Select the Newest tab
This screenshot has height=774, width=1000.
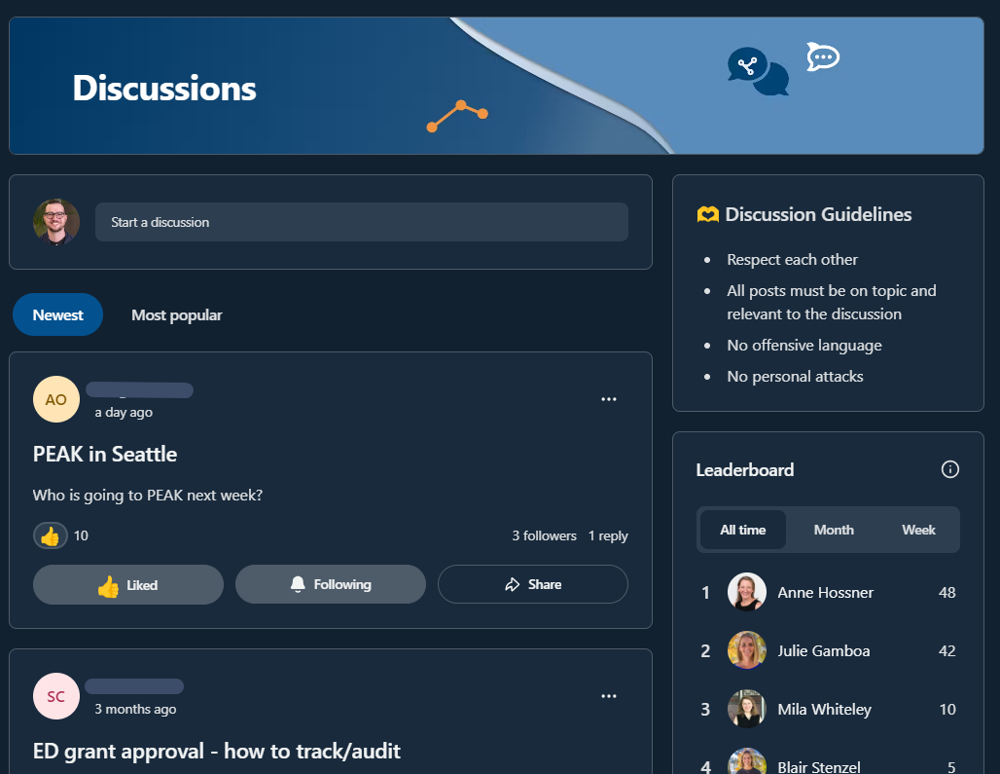58,314
